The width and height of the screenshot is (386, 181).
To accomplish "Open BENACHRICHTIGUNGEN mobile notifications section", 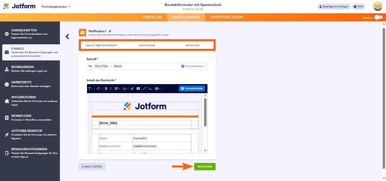I will point(30,153).
